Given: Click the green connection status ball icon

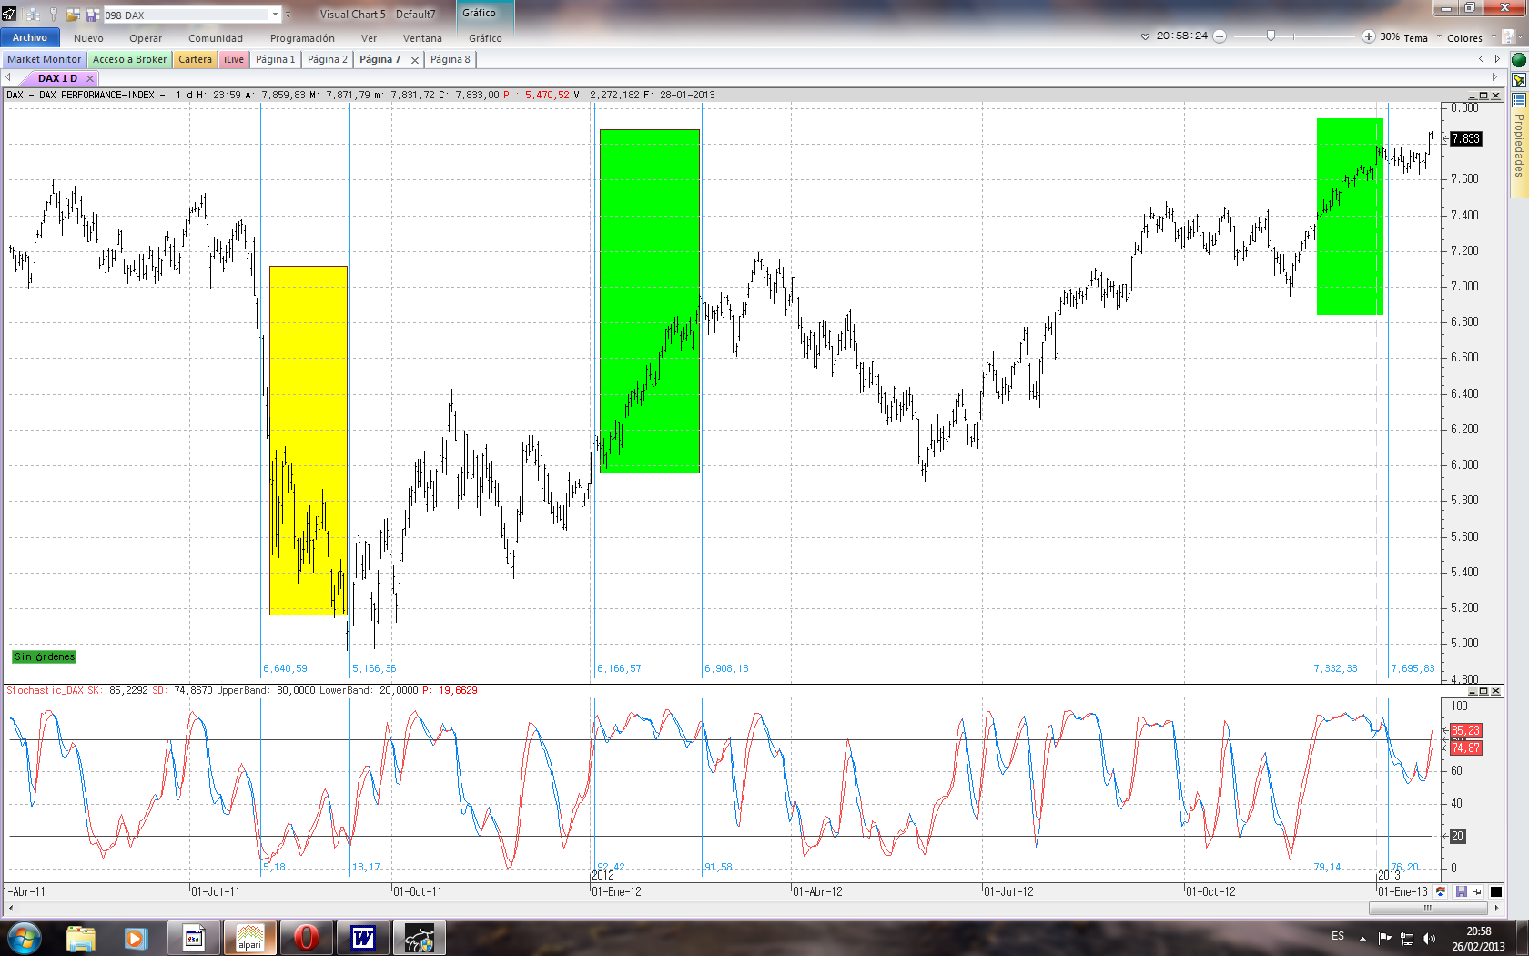Looking at the screenshot, I should tap(1518, 60).
